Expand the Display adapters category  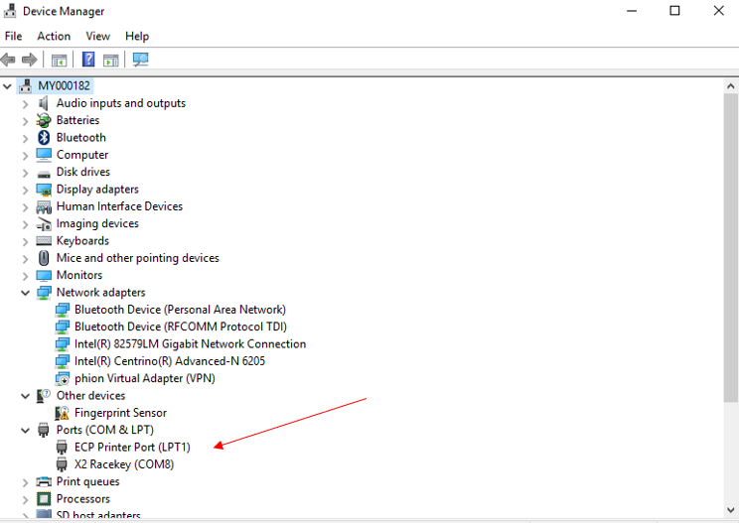point(26,190)
